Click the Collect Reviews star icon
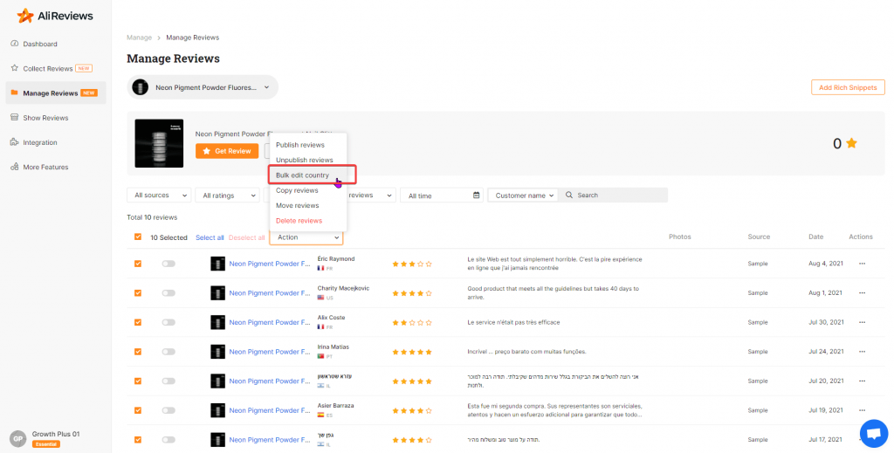 click(14, 68)
